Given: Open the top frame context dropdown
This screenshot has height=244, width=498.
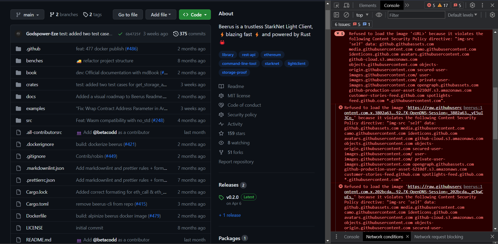Looking at the screenshot, I should pos(362,15).
